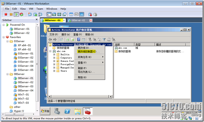Collapse the Favorites group
Viewport: 204px width, 122px height.
coord(4,37)
